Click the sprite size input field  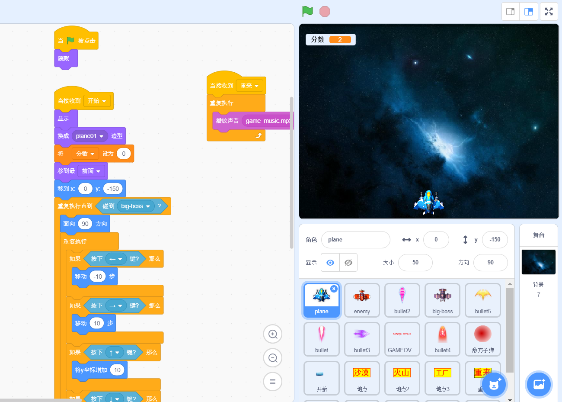pyautogui.click(x=415, y=263)
